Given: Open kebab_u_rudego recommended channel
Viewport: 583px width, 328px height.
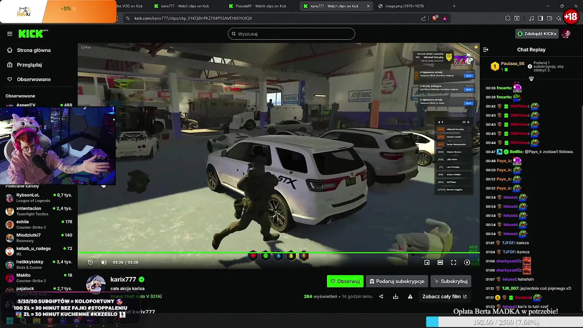Looking at the screenshot, I should tap(39, 251).
